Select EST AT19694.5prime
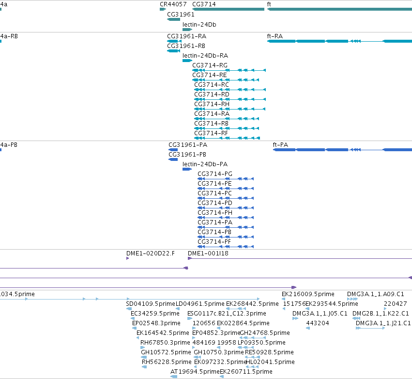The height and width of the screenshot is (379, 412). point(174,377)
